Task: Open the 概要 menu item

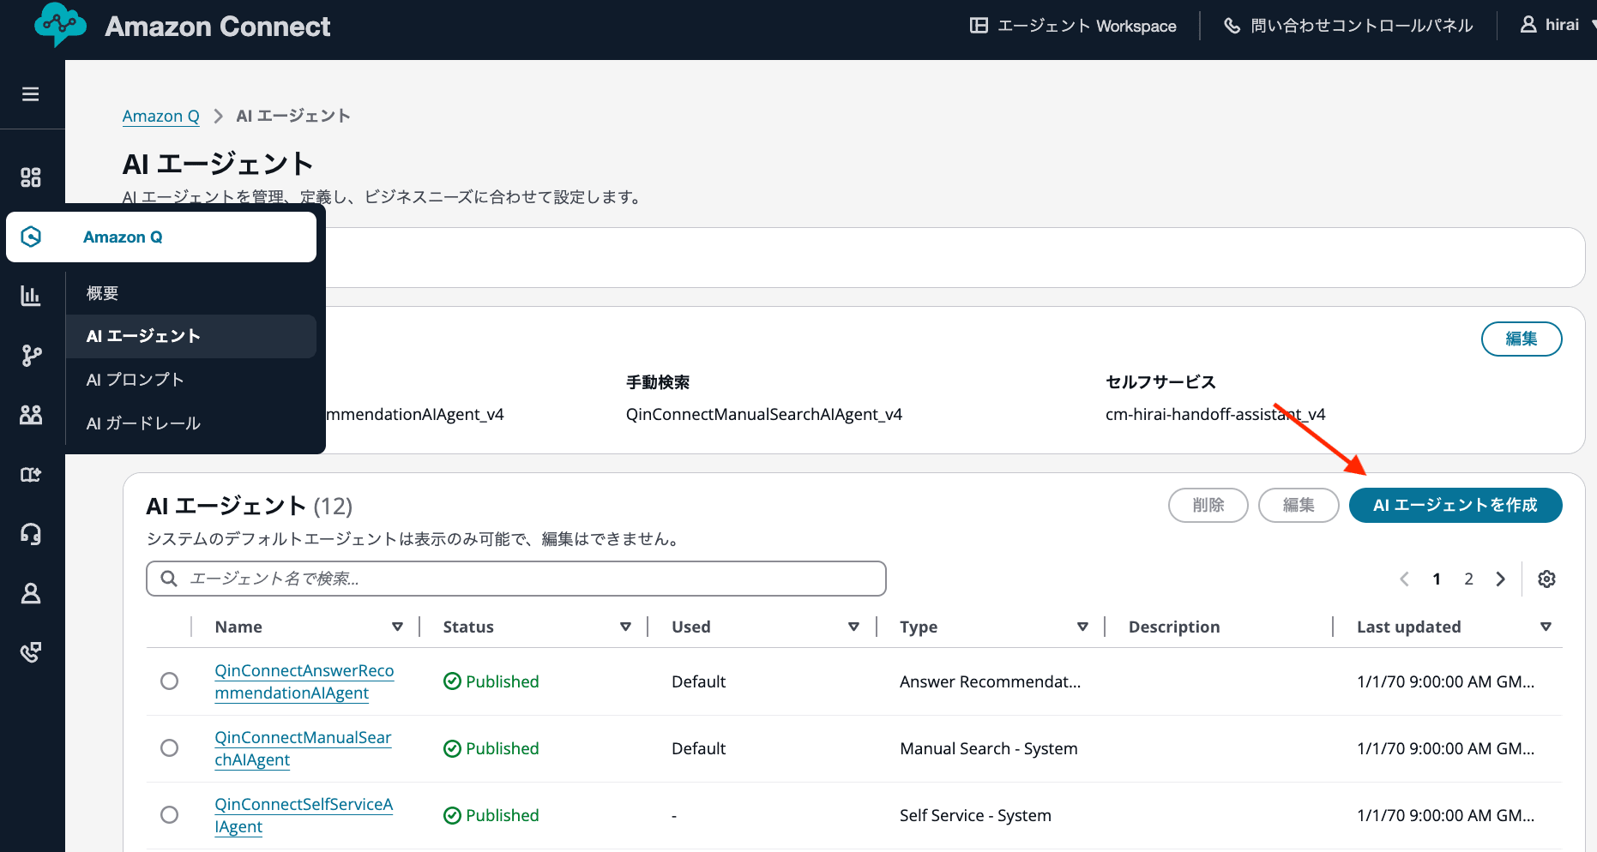Action: point(191,293)
